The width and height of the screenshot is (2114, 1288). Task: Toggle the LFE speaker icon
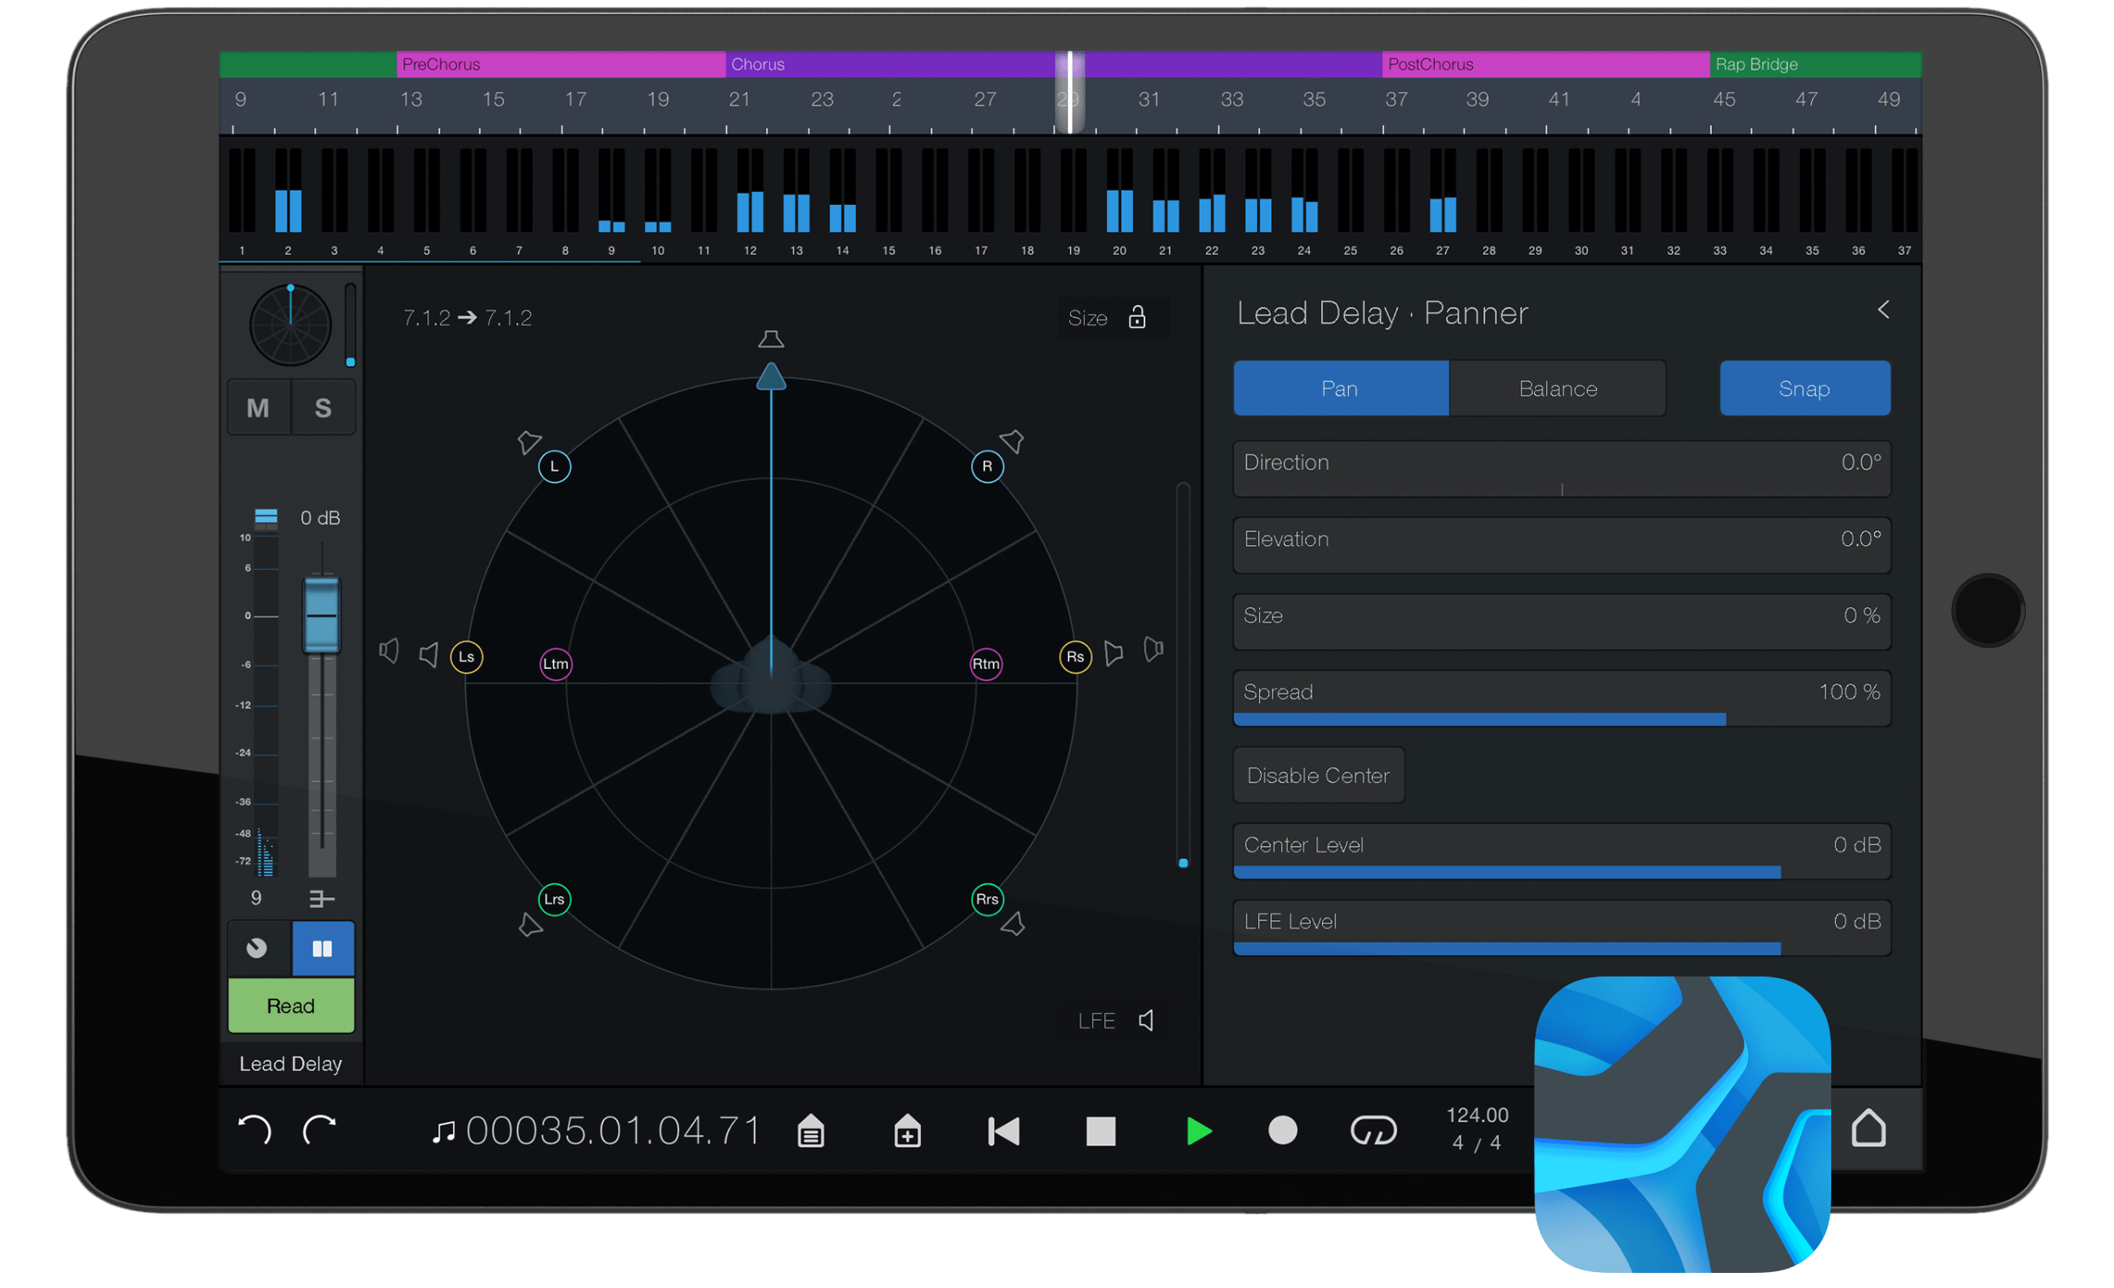1146,1020
